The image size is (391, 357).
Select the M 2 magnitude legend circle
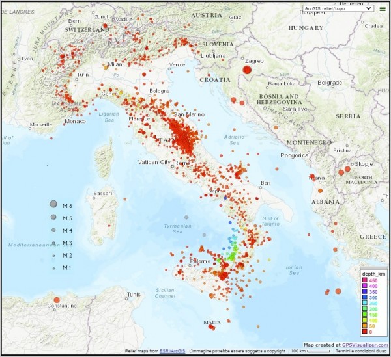click(53, 256)
